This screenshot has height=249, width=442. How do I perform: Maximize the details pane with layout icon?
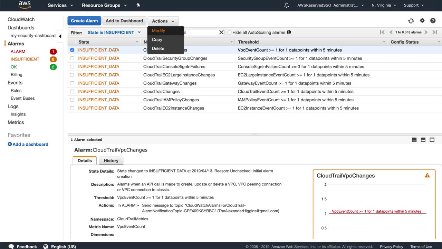point(432,140)
